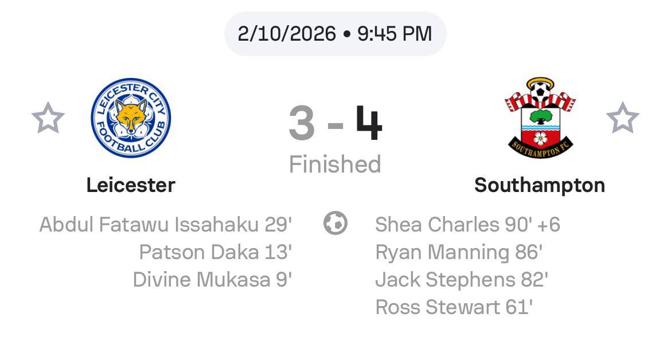
Task: Favorite Southampton with the right star
Action: click(622, 119)
